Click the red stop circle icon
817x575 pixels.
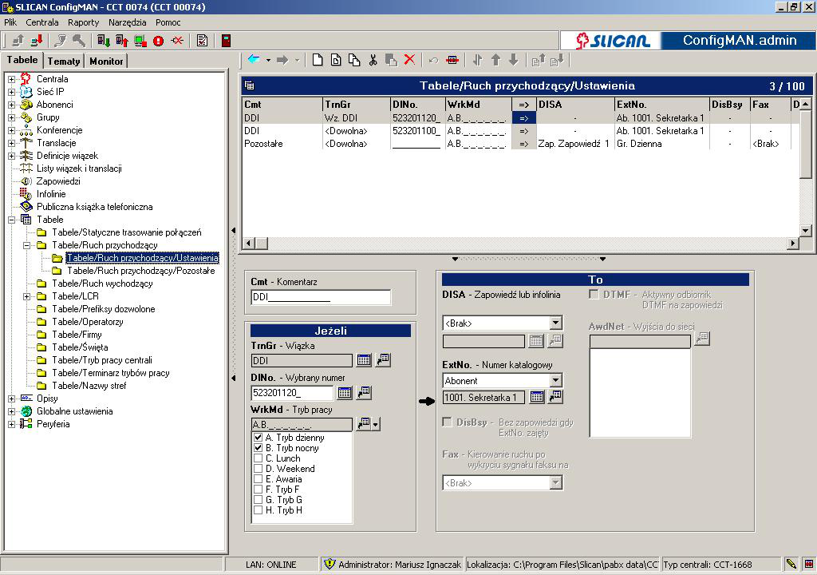click(x=159, y=41)
